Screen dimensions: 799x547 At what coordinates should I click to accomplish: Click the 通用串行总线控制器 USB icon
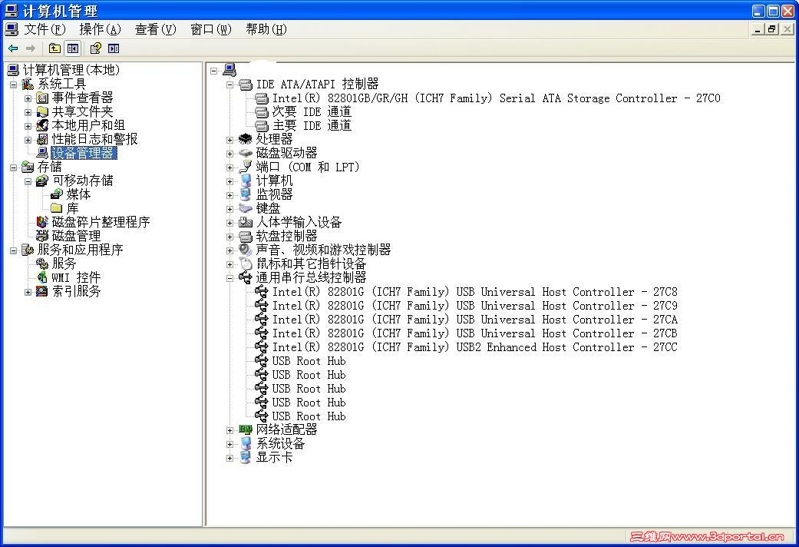(x=246, y=277)
